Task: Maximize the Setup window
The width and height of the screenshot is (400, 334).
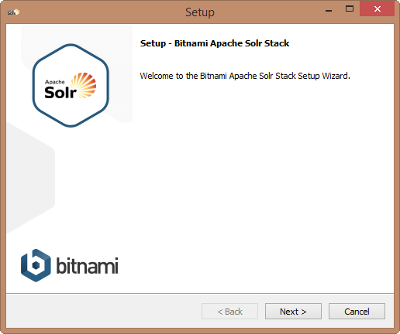Action: coord(350,9)
